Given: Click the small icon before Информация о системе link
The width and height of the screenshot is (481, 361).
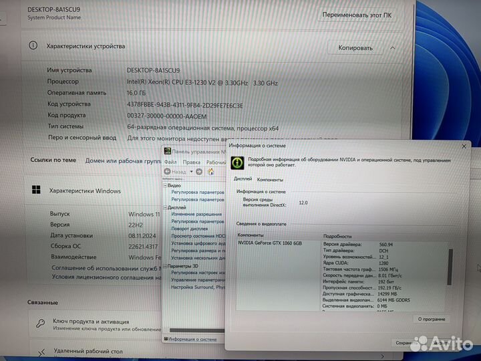Looking at the screenshot, I should click(x=166, y=338).
